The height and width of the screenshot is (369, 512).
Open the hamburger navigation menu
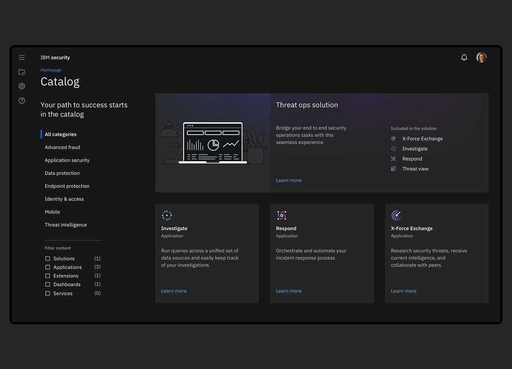coord(22,57)
